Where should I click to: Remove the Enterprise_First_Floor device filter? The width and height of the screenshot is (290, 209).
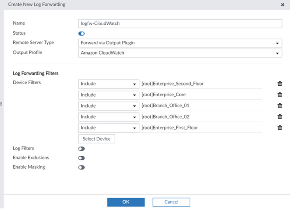coord(280,128)
